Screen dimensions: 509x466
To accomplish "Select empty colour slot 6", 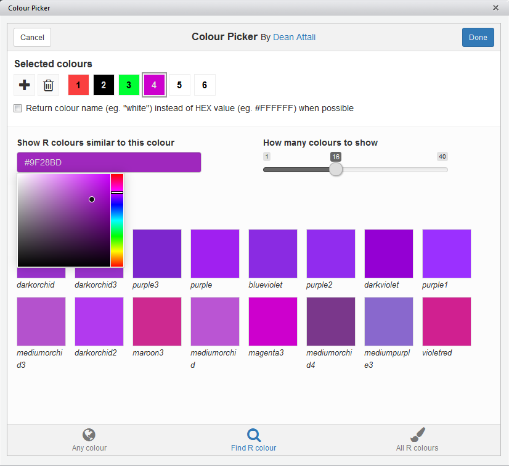I will pos(205,85).
